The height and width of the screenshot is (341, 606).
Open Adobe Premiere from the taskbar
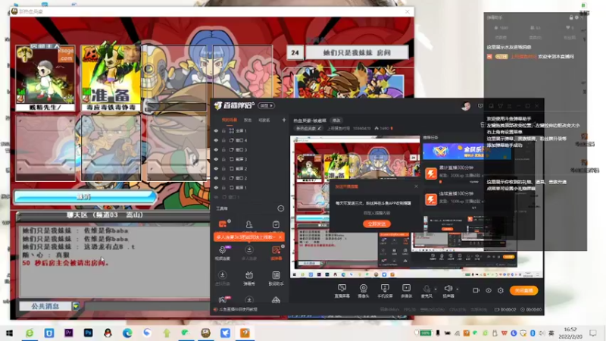(69, 333)
